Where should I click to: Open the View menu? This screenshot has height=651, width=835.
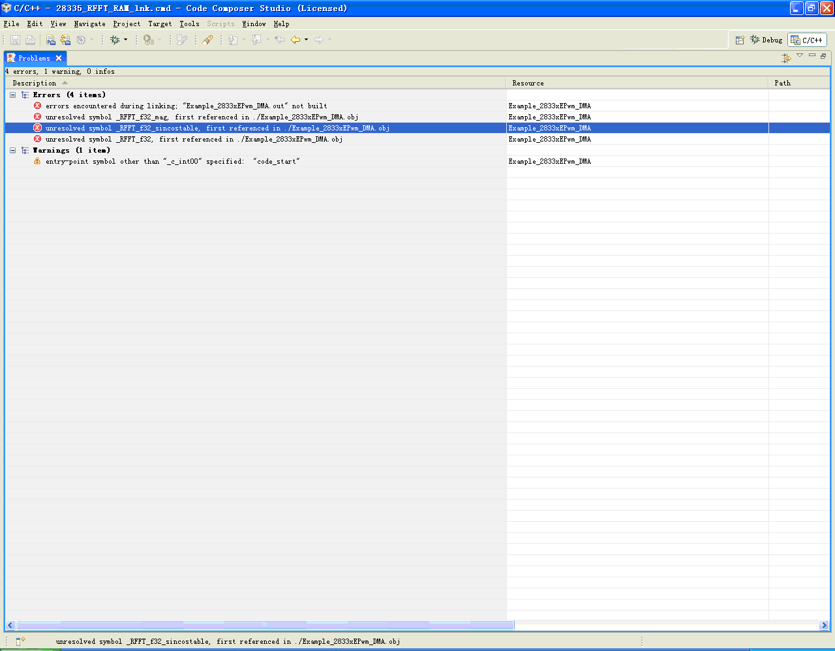point(58,23)
